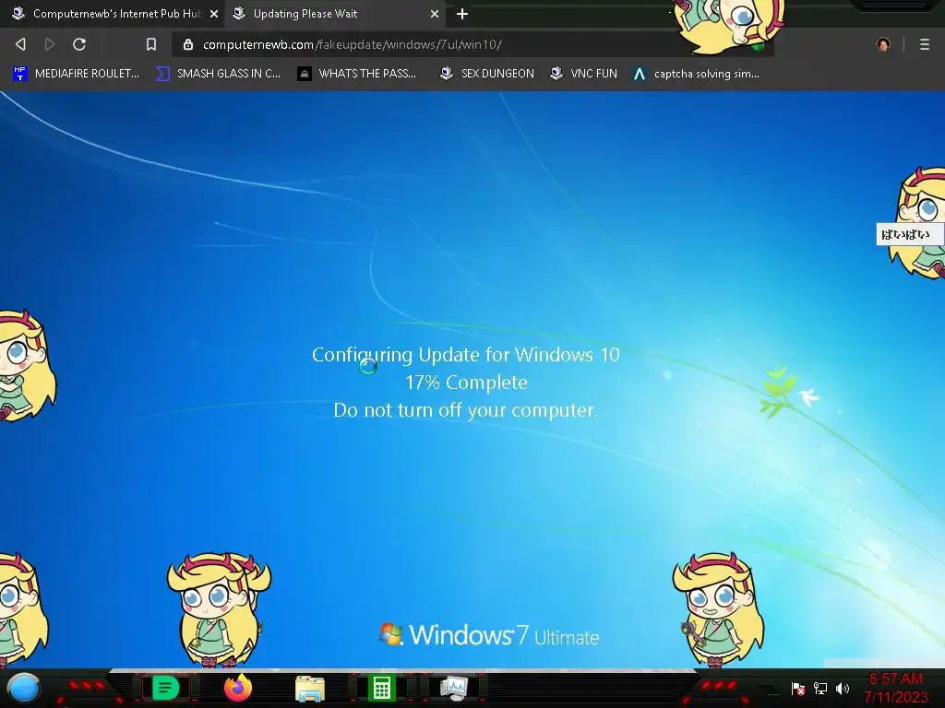Screen dimensions: 945x708
Task: Open the green calculator taskbar icon
Action: click(x=381, y=688)
